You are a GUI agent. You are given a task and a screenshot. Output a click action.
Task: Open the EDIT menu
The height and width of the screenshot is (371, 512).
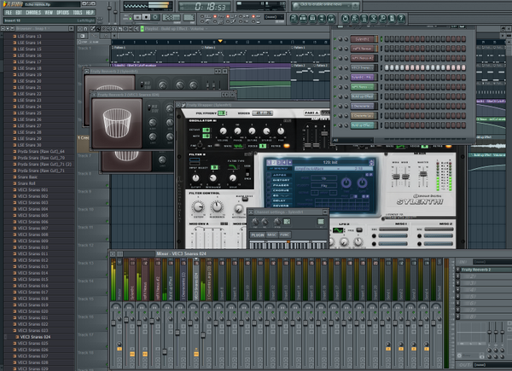[x=19, y=13]
